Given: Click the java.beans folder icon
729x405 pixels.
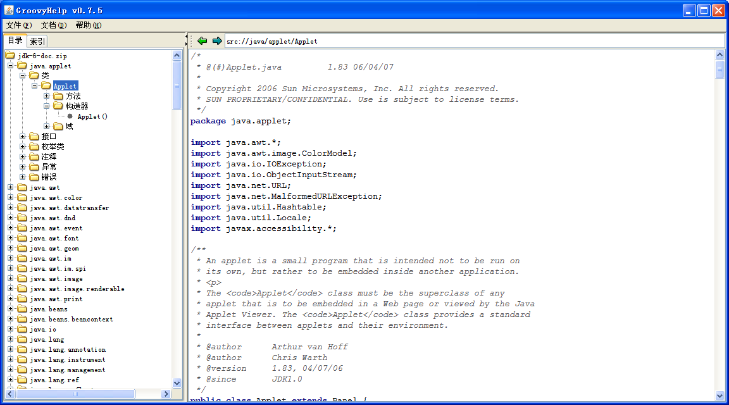Looking at the screenshot, I should tap(22, 309).
